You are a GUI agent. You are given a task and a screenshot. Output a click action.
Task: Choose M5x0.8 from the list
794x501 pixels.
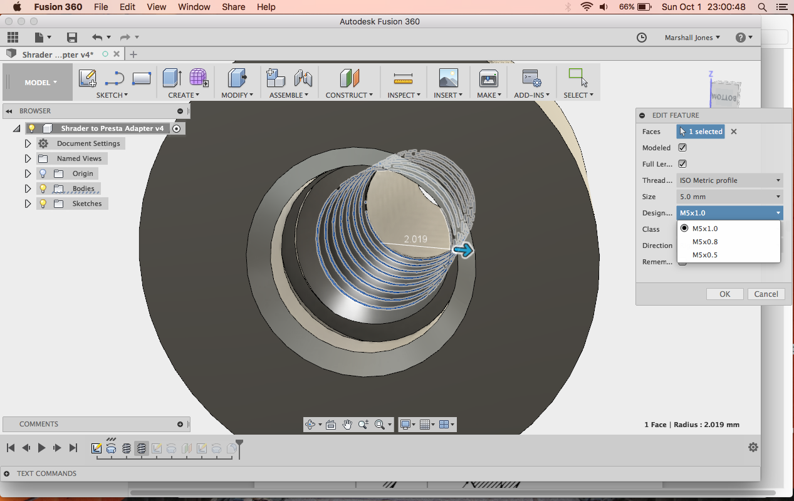705,242
